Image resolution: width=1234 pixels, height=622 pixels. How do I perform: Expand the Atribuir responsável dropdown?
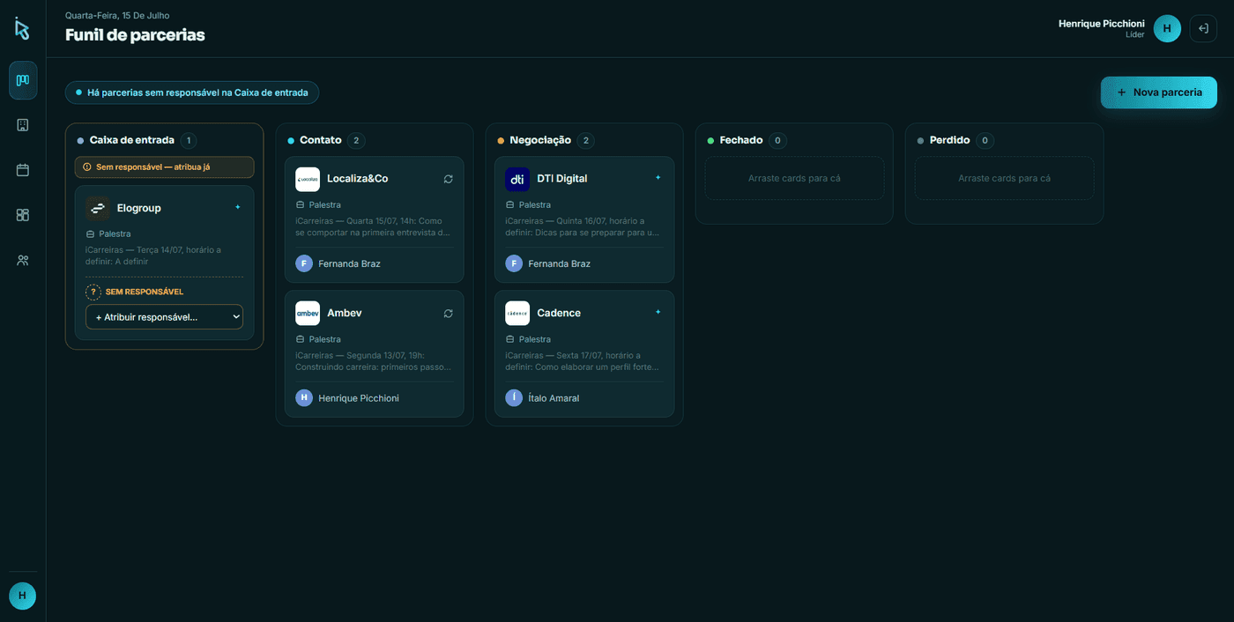pyautogui.click(x=164, y=317)
